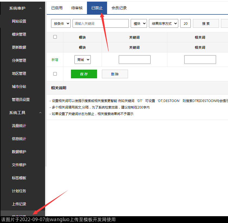Click the green 保存 button
The height and width of the screenshot is (223, 228).
(84, 74)
